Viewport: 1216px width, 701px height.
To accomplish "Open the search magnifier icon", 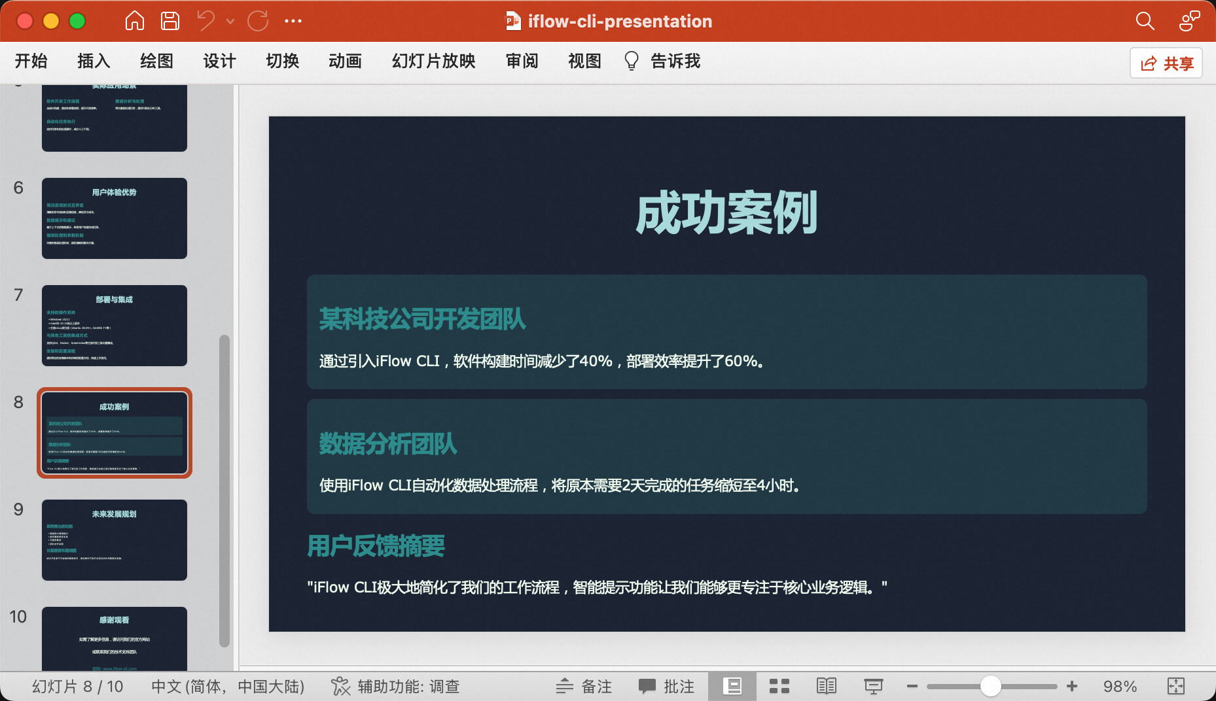I will click(1145, 21).
